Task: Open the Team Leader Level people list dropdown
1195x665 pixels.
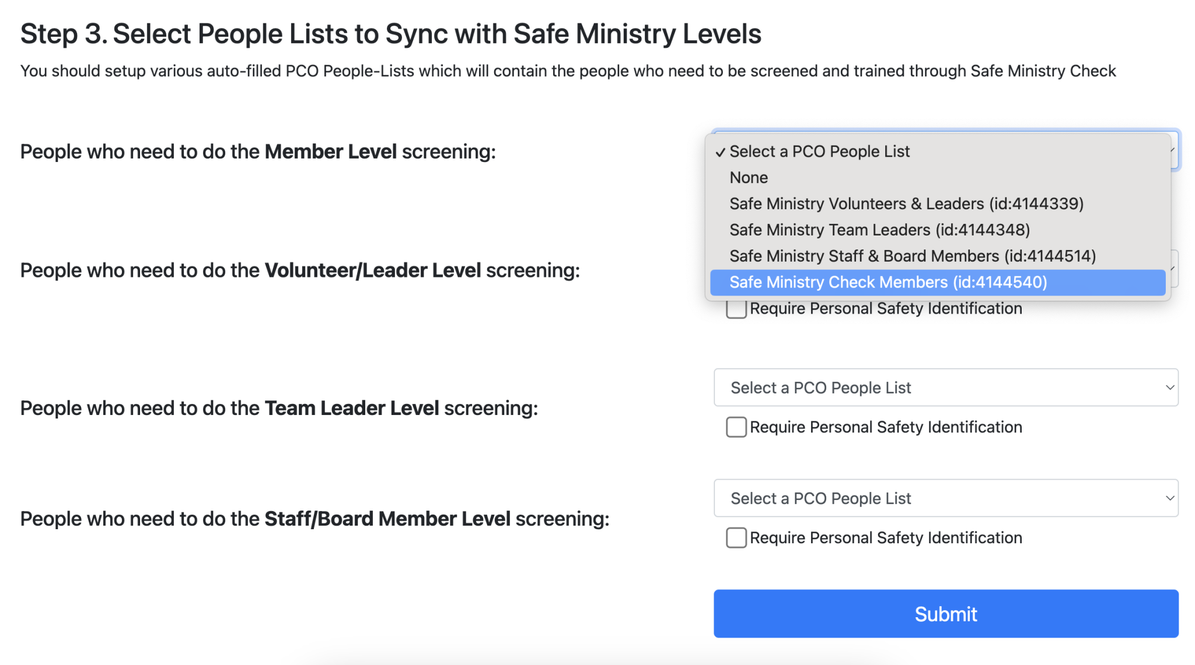Action: click(x=945, y=387)
